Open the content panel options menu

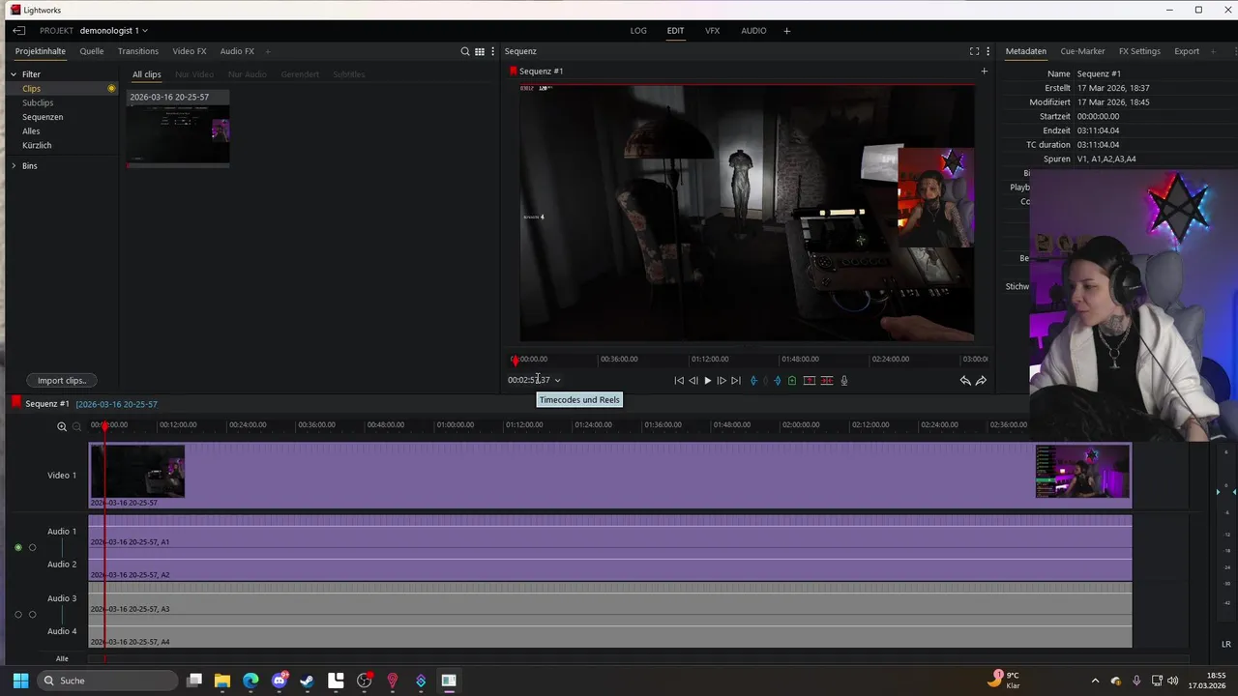(493, 51)
